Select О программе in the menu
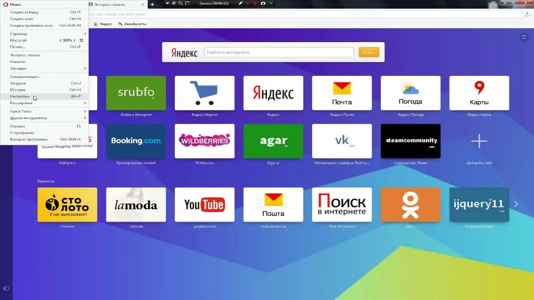Viewport: 534px width, 300px height. (44, 133)
